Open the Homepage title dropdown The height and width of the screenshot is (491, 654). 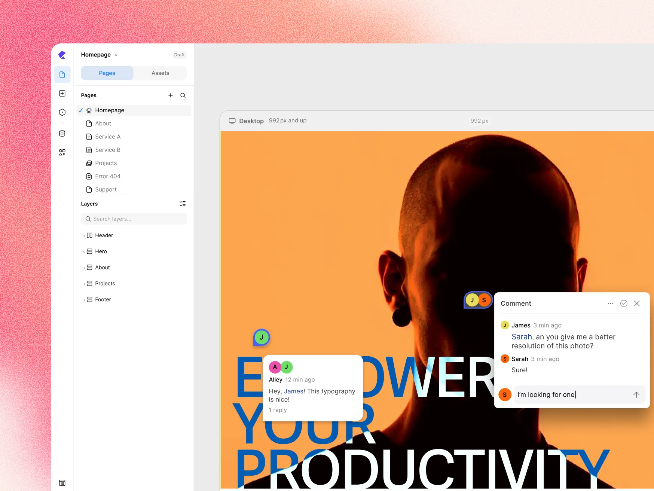point(99,55)
